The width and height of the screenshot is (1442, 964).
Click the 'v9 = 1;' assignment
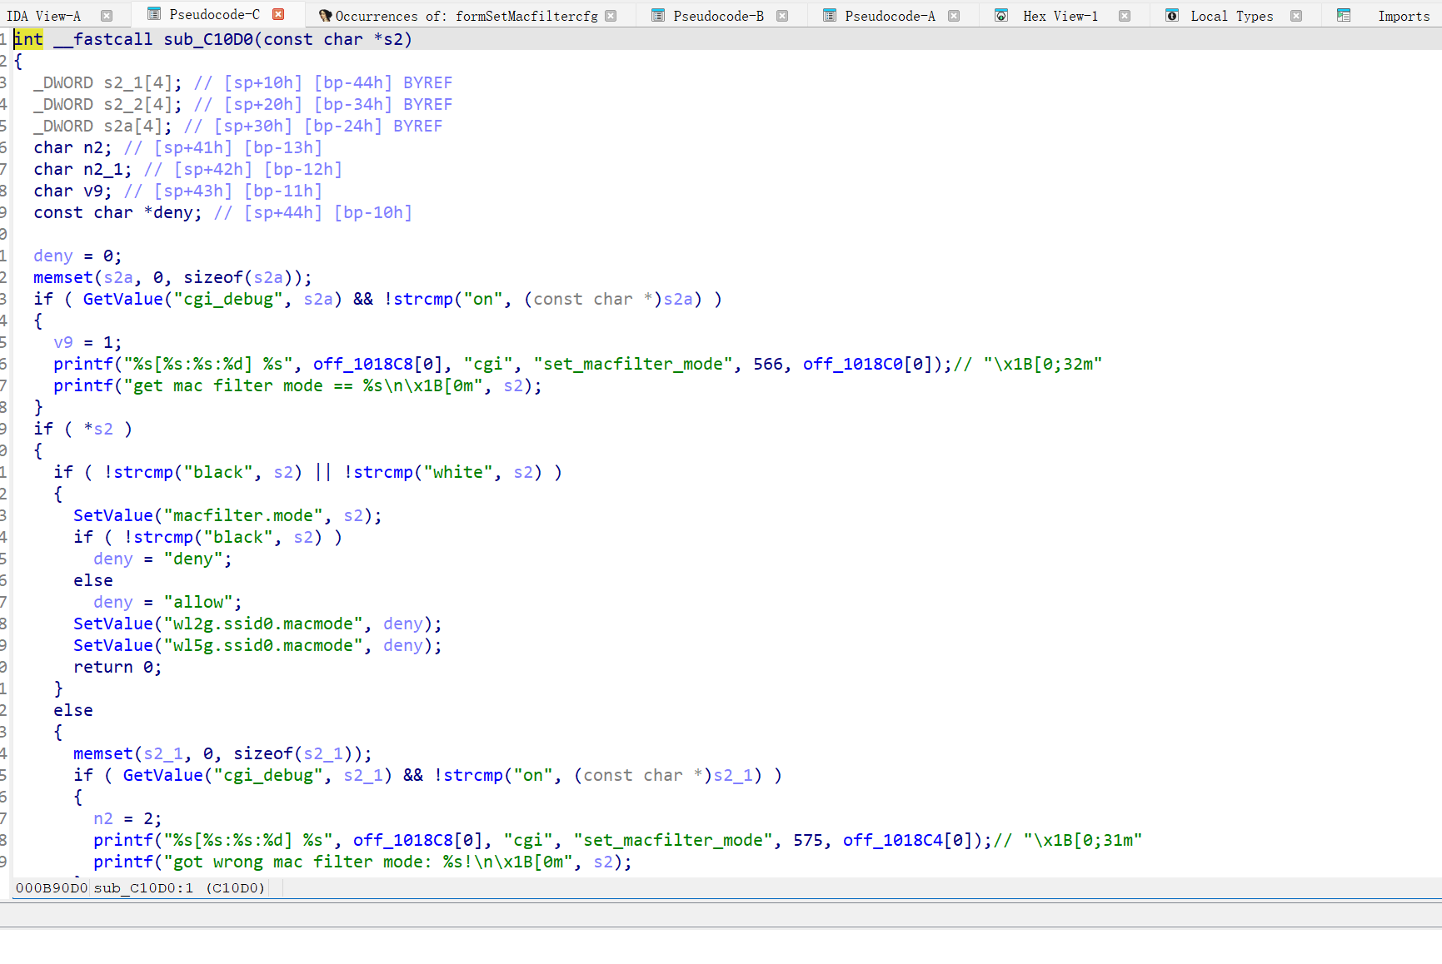coord(88,342)
